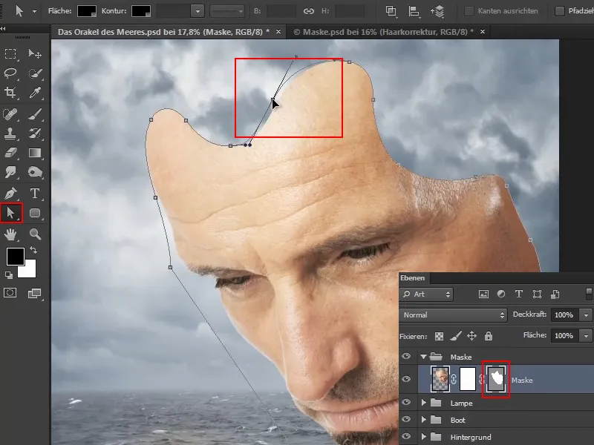Viewport: 594px width, 445px height.
Task: Select the Clone Stamp tool
Action: click(x=10, y=133)
